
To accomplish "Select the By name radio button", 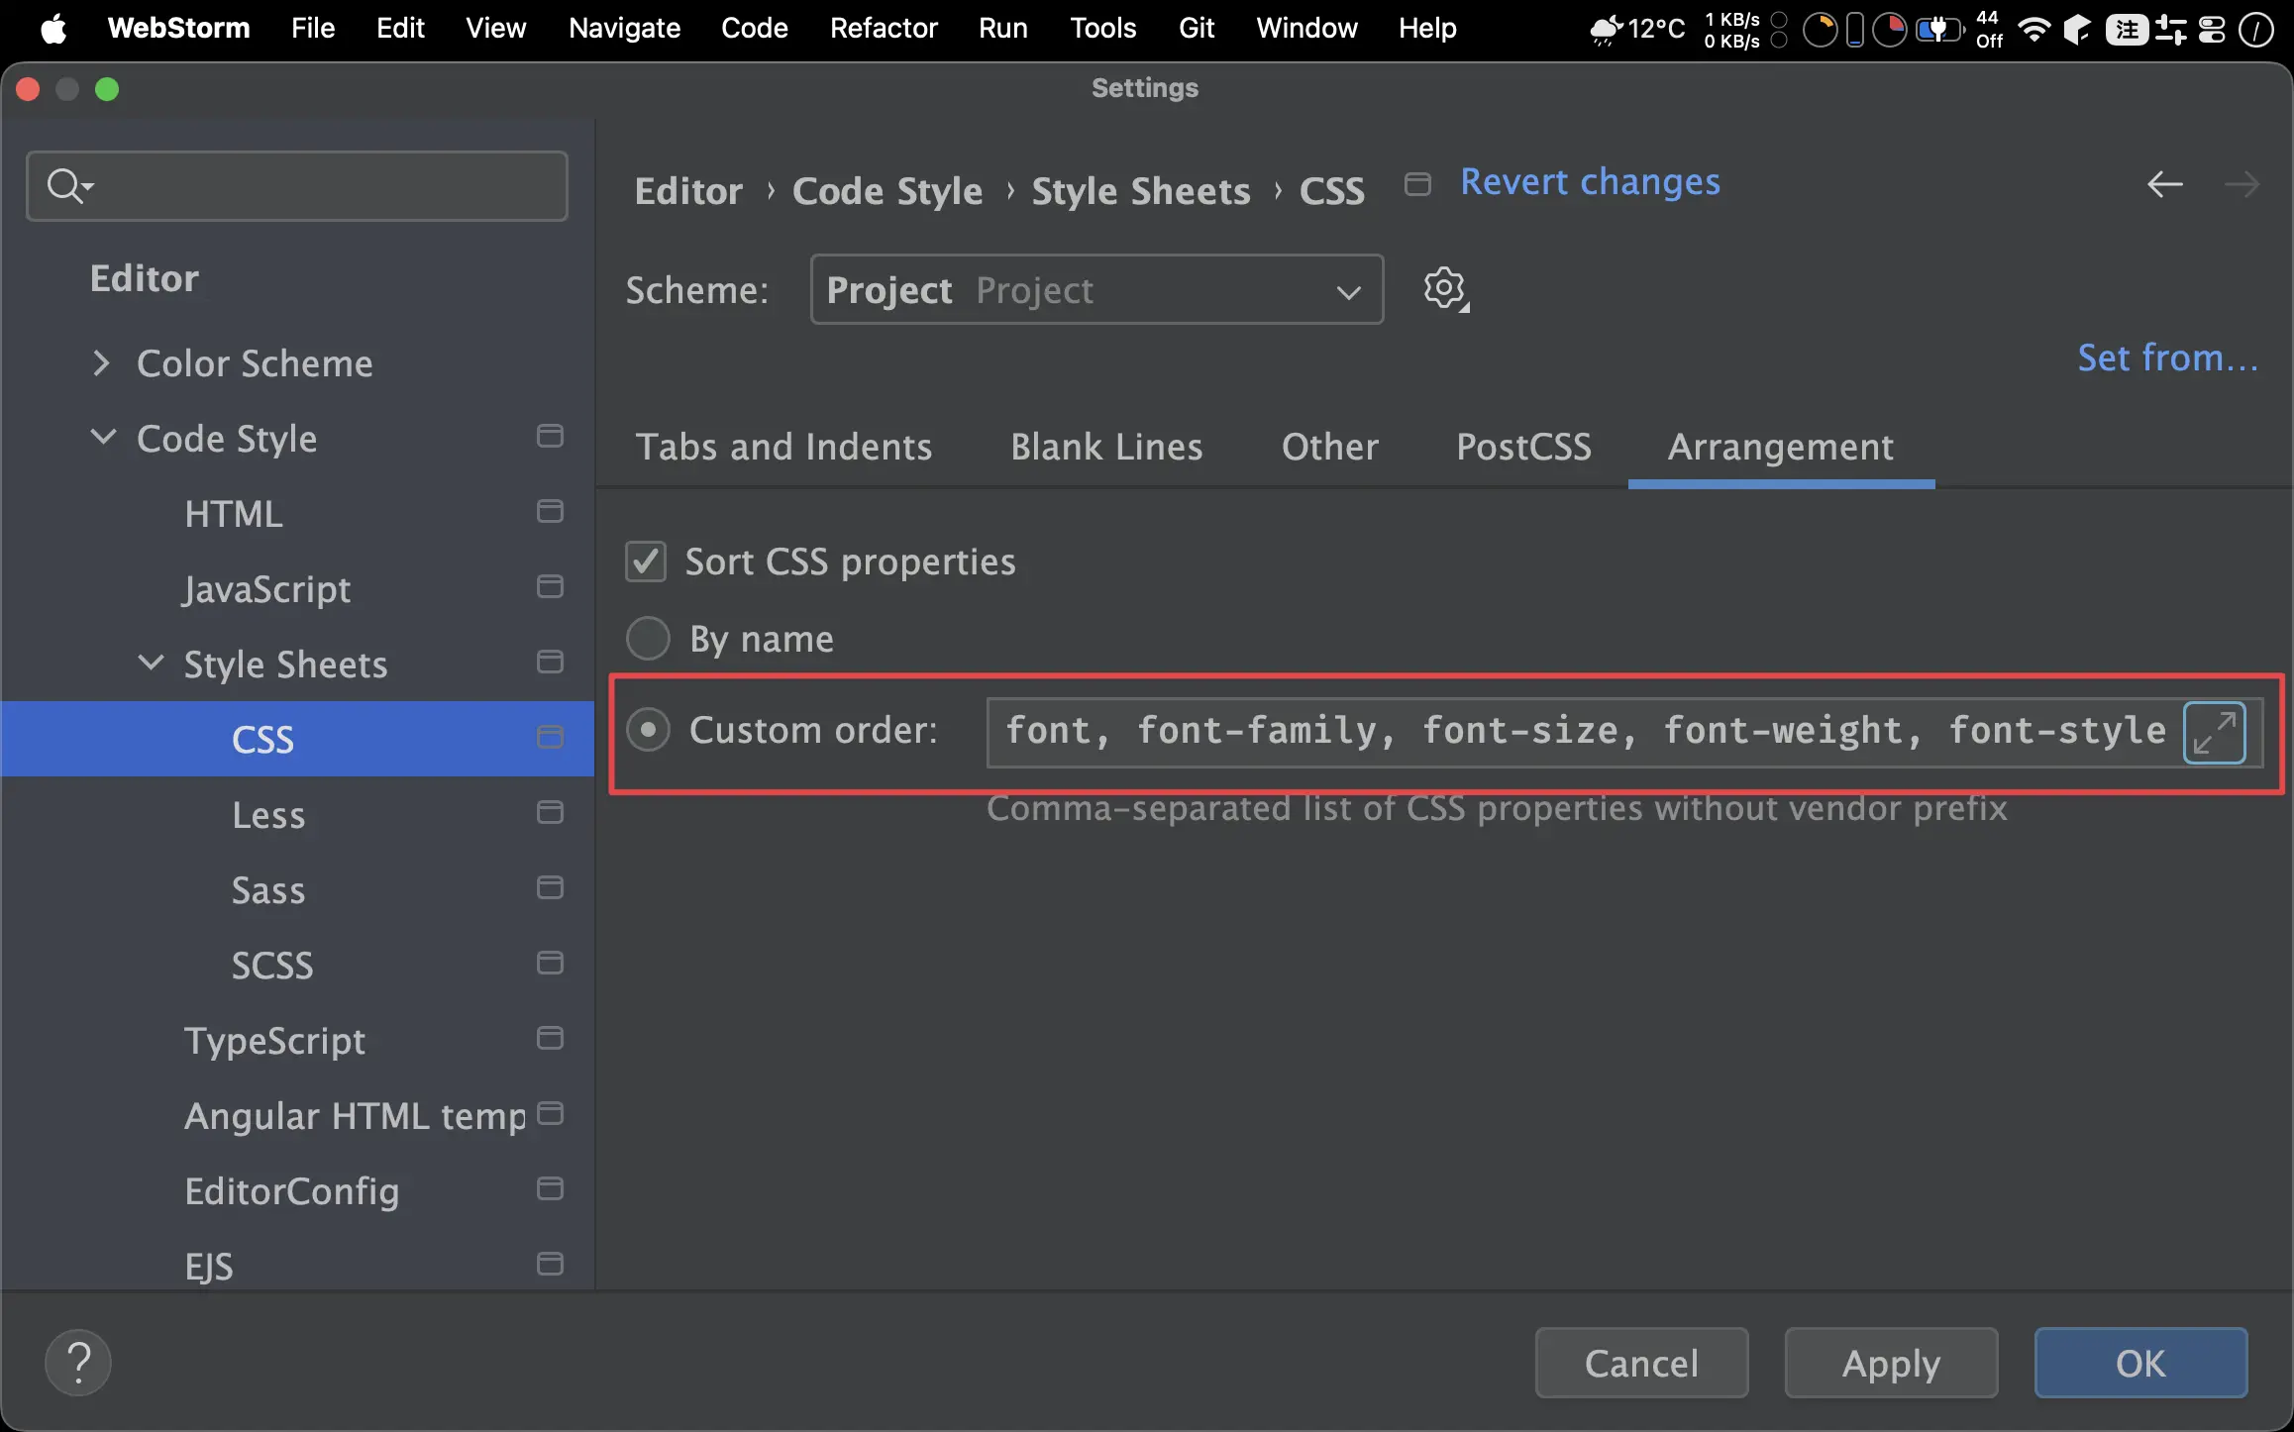I will [x=648, y=639].
